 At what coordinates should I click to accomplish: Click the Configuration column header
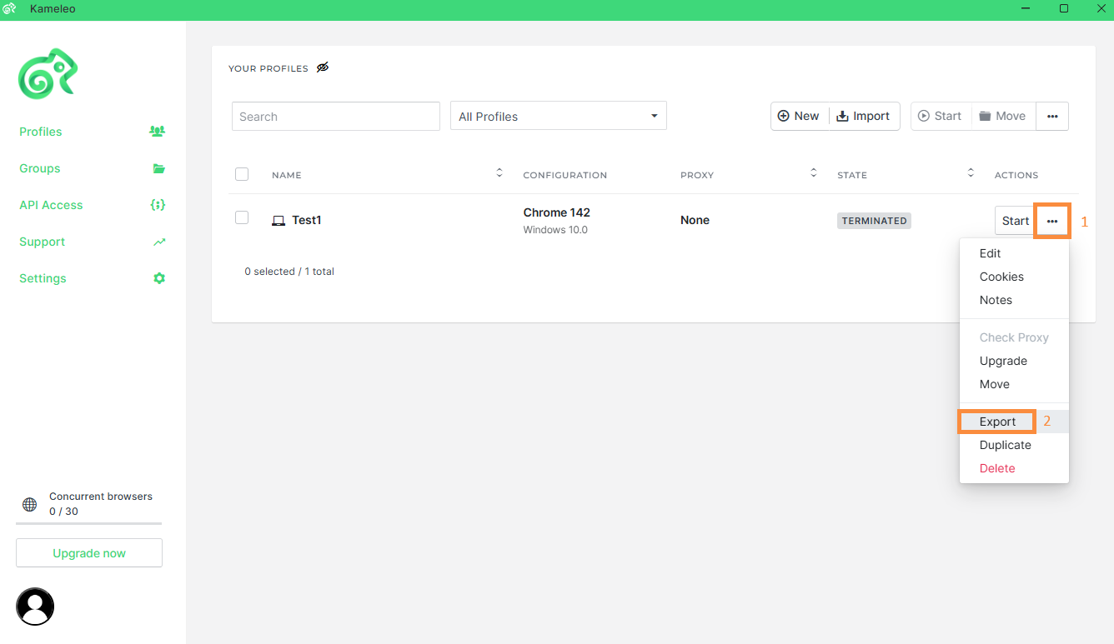(565, 175)
